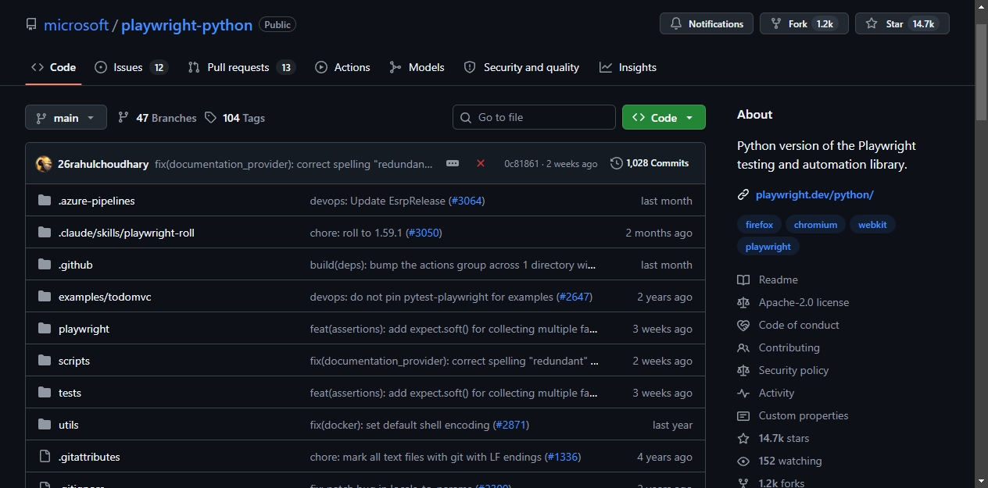Click folder icon next to utils
The width and height of the screenshot is (988, 488).
coord(45,425)
